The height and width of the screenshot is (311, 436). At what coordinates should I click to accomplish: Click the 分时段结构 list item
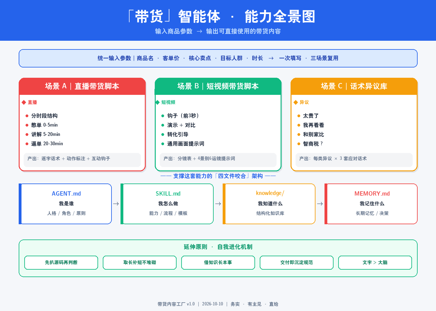(x=42, y=116)
